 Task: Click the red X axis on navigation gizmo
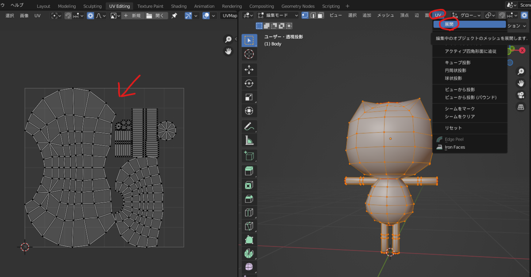(x=522, y=50)
